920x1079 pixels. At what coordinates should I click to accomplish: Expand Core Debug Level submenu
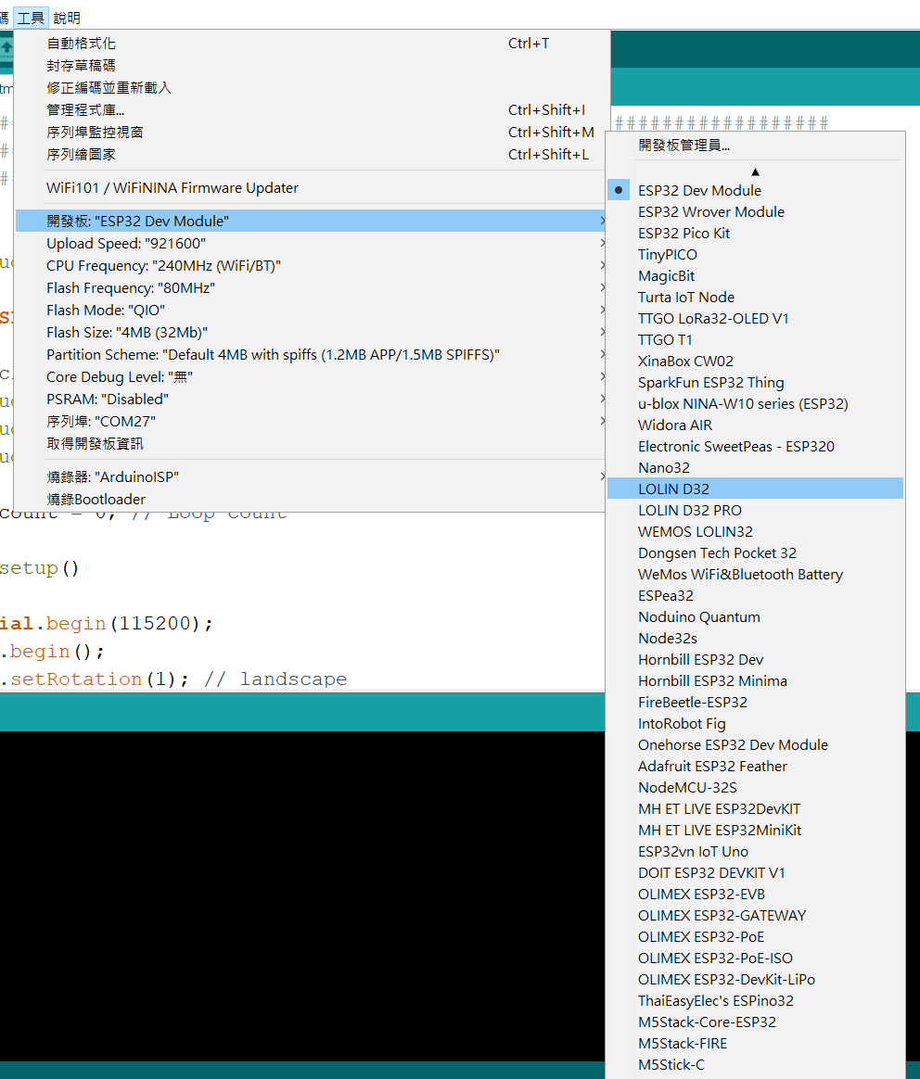pyautogui.click(x=312, y=377)
